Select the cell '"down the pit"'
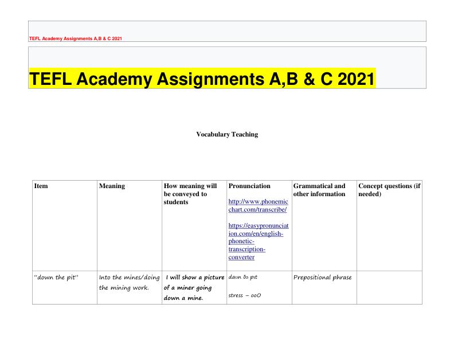This screenshot has height=351, width=454. 65,287
